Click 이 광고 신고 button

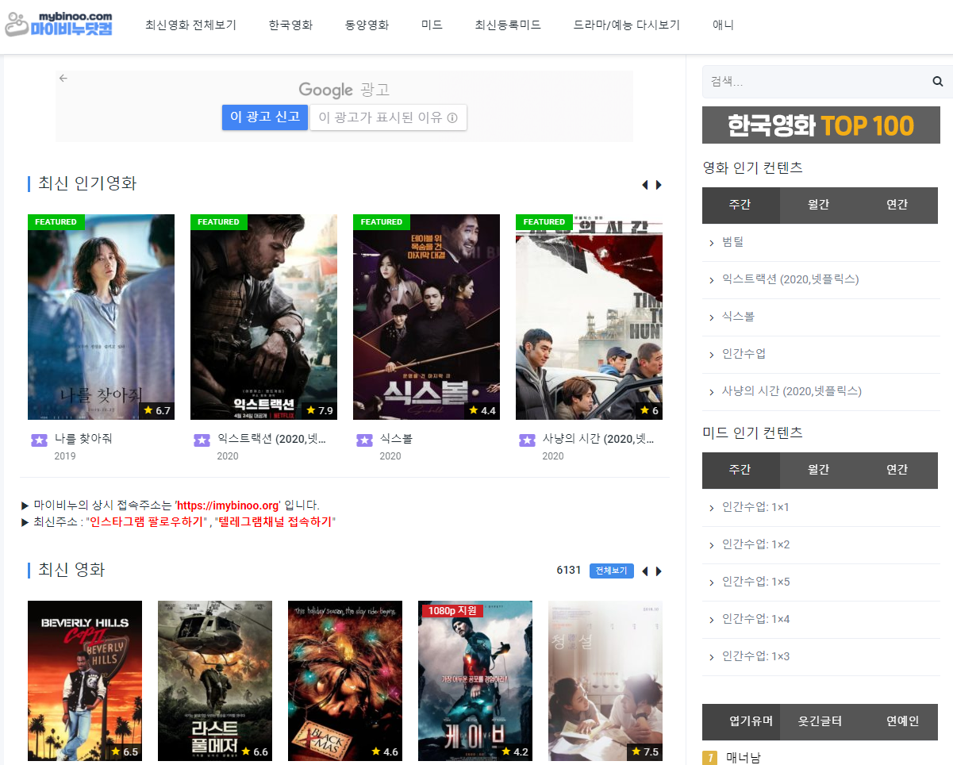point(265,117)
